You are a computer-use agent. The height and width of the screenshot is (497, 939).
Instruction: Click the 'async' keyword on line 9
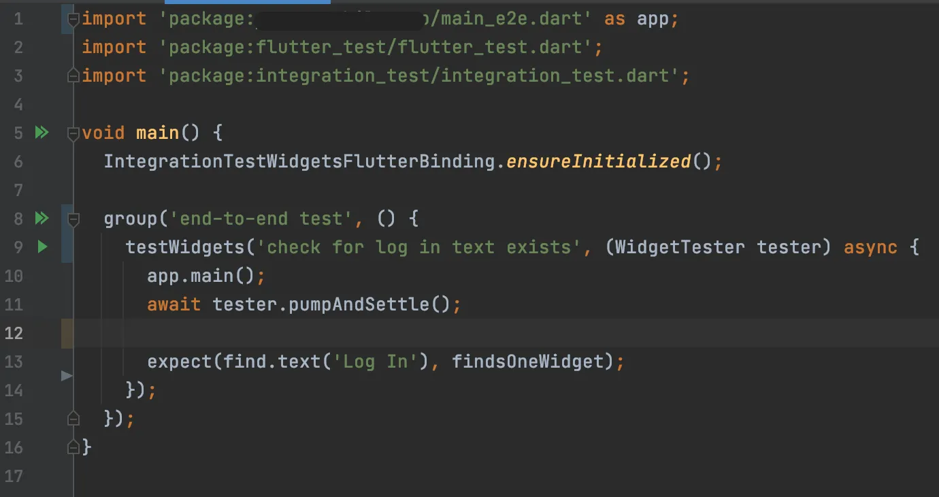(870, 247)
